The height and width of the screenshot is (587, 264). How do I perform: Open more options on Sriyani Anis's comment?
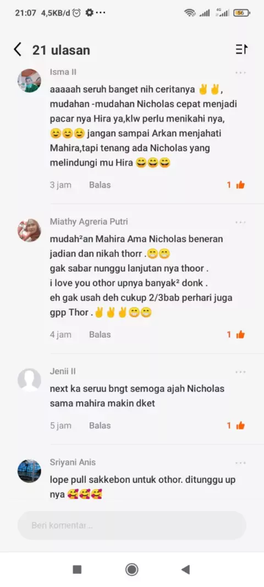pos(240,463)
